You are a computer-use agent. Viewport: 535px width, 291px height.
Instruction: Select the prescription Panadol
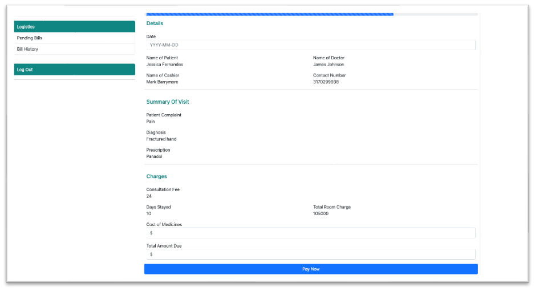(x=154, y=156)
